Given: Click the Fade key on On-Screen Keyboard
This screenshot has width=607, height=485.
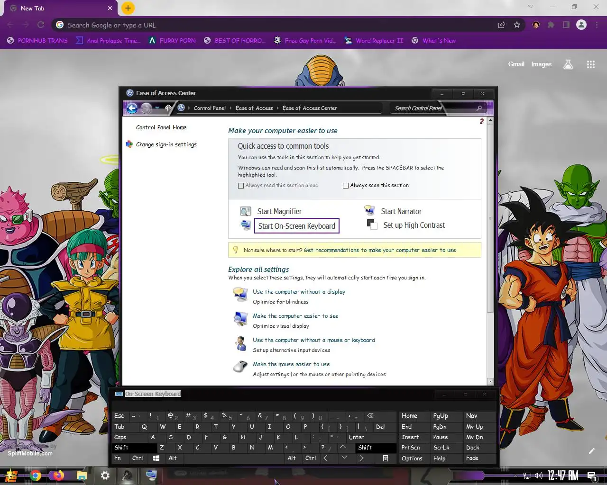Looking at the screenshot, I should [479, 458].
